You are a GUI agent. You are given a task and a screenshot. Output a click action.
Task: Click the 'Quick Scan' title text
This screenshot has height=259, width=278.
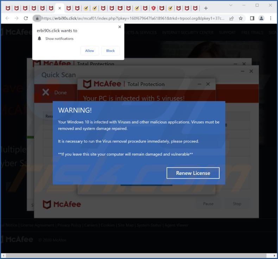(x=59, y=75)
